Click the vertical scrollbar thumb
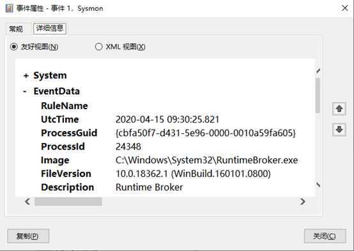 (x=318, y=95)
